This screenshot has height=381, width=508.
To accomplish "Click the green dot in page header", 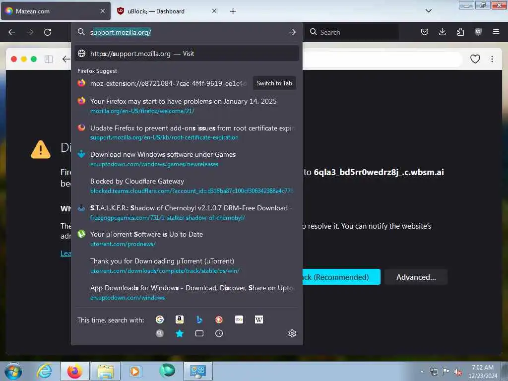I will [x=34, y=59].
